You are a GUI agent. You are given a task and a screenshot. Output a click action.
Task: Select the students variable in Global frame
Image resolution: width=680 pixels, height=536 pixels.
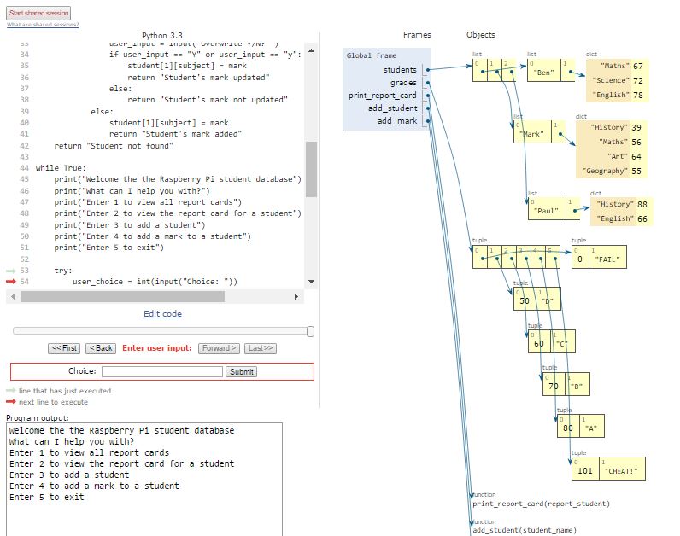[x=400, y=70]
